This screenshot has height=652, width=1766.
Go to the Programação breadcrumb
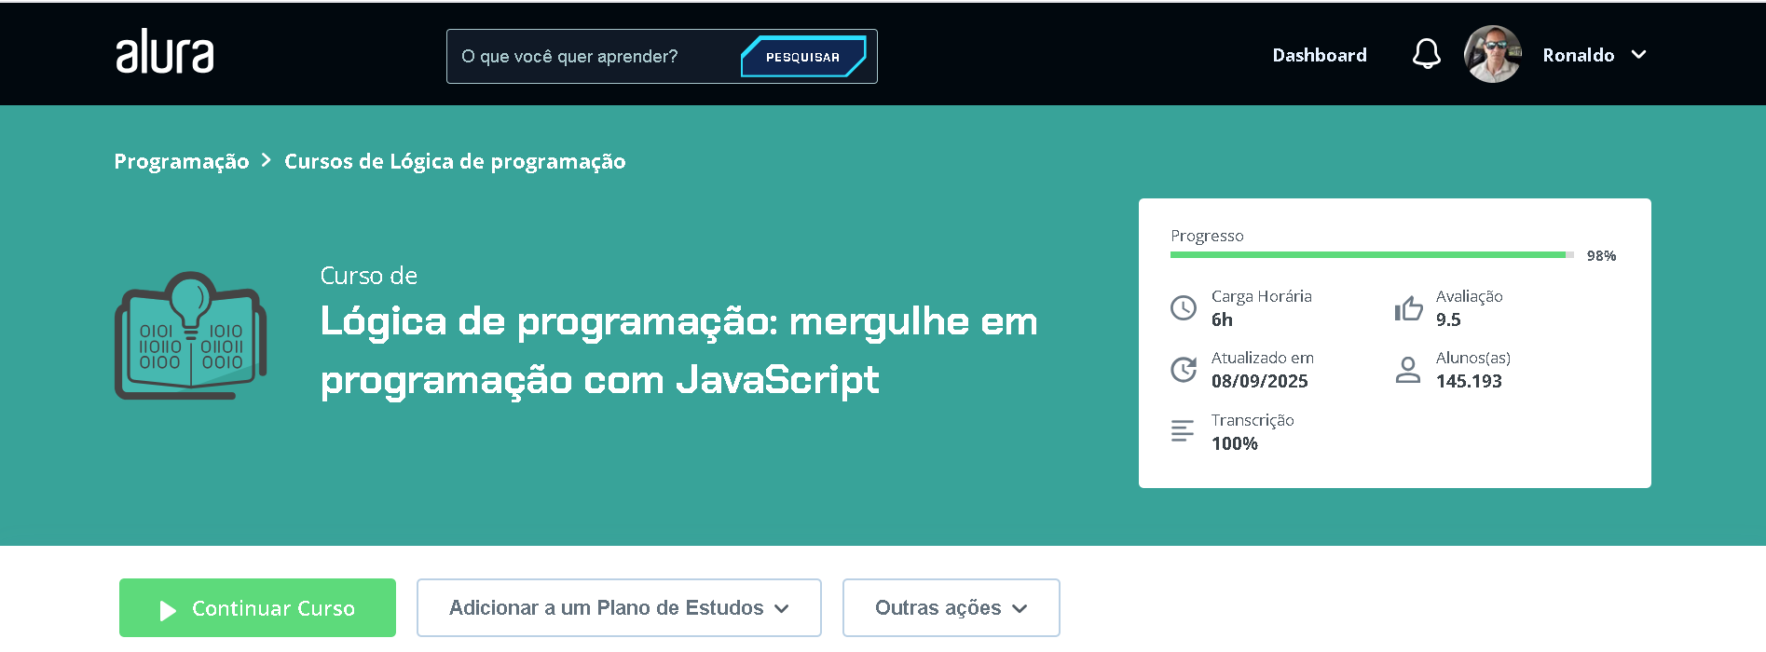coord(182,161)
